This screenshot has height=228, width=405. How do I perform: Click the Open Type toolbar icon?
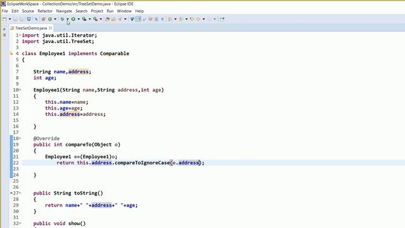point(107,19)
